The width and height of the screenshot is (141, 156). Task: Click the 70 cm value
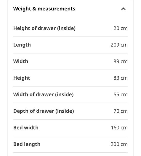point(121,111)
